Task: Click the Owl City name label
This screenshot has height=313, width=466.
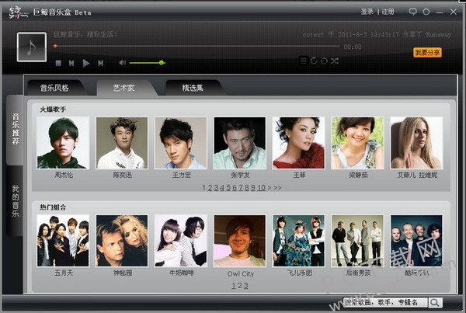Action: (241, 273)
